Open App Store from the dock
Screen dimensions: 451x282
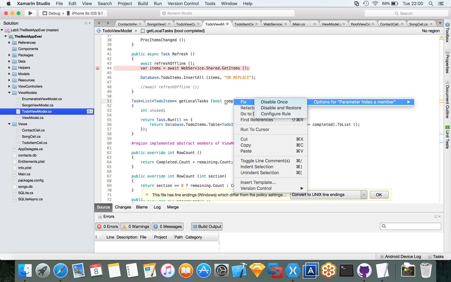click(204, 270)
